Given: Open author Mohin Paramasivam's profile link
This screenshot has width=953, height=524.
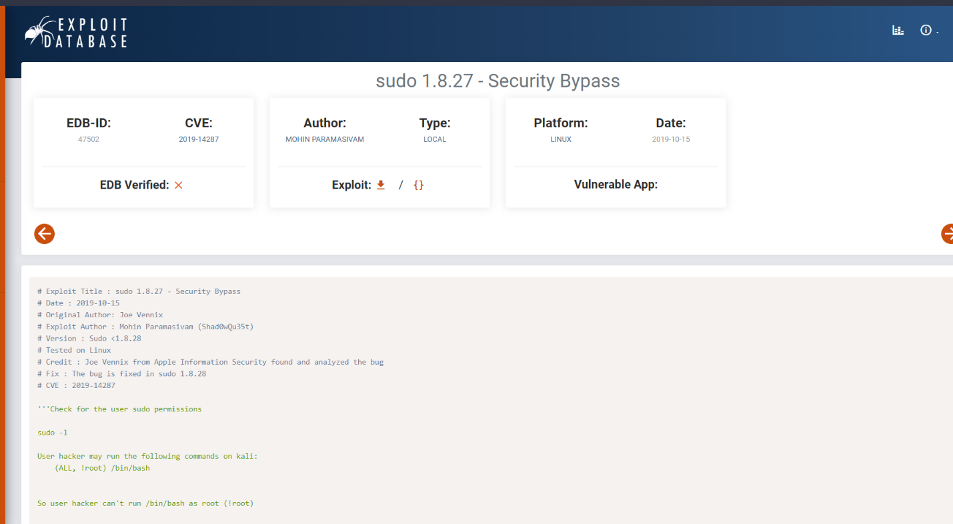Looking at the screenshot, I should [x=325, y=139].
